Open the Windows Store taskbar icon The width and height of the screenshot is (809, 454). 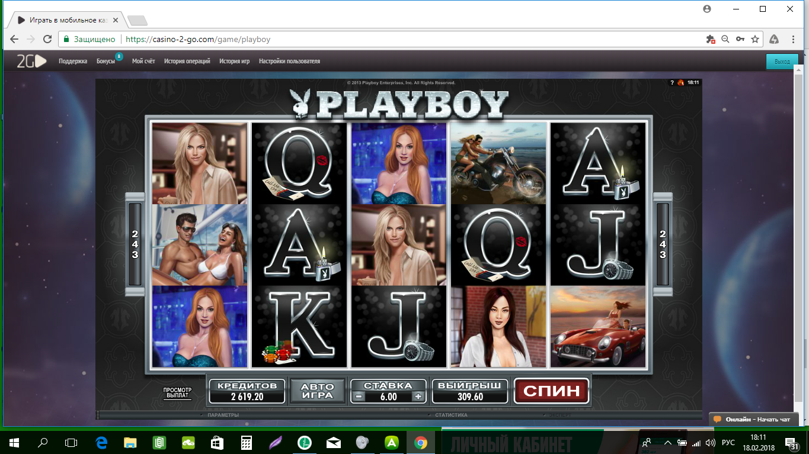coord(218,442)
